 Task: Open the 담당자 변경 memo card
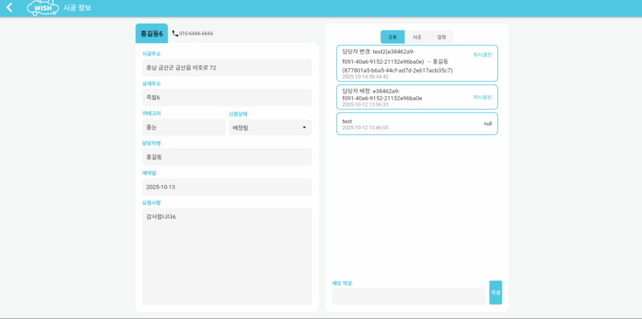point(416,64)
